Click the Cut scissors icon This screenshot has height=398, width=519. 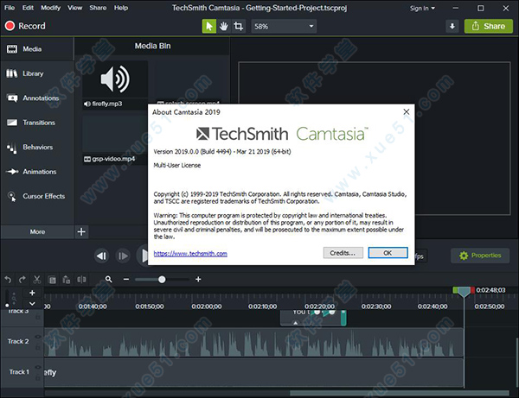[x=36, y=280]
